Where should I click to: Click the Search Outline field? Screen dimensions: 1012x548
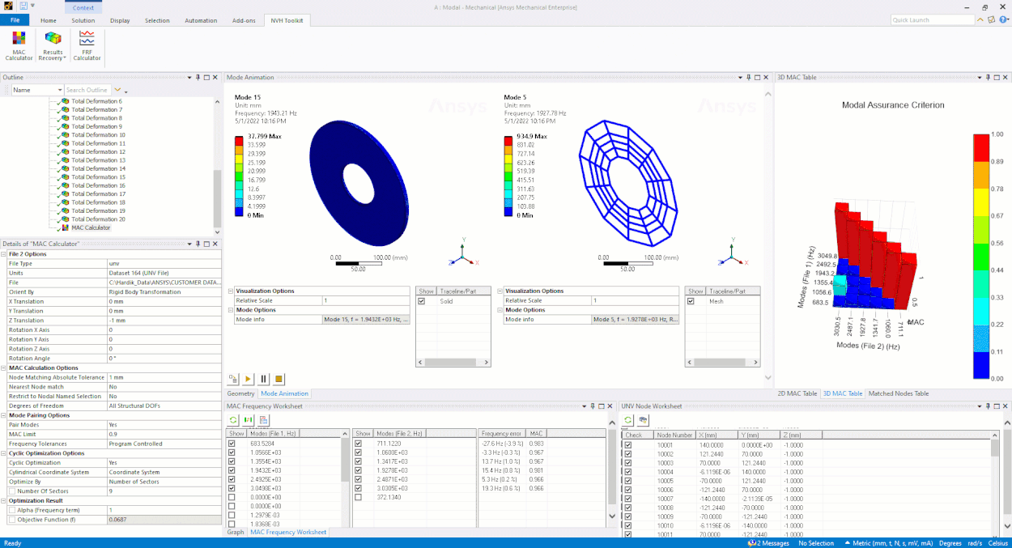pos(87,90)
